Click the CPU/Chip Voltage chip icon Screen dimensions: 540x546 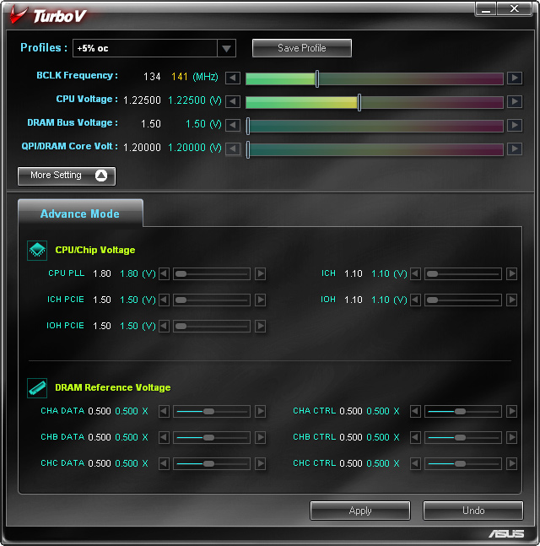(x=37, y=250)
